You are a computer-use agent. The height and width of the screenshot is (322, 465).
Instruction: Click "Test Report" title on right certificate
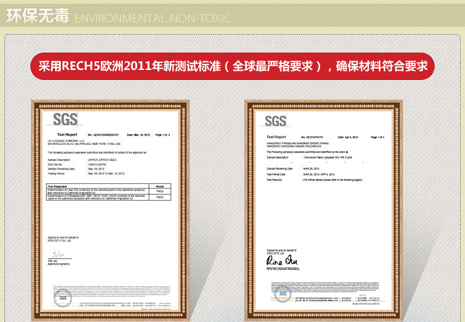[x=276, y=137]
